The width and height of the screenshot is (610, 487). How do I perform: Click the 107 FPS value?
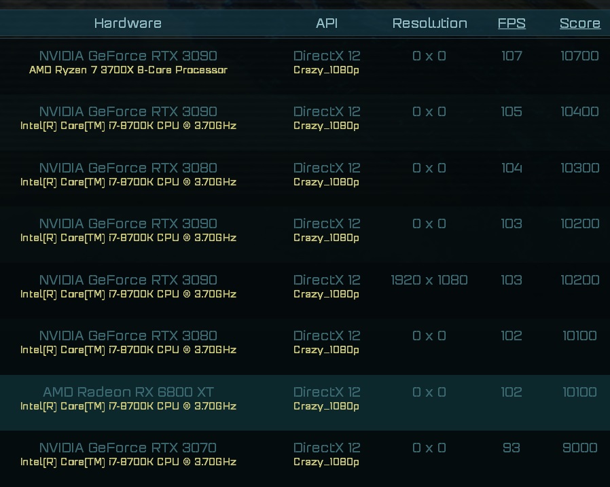click(x=512, y=56)
